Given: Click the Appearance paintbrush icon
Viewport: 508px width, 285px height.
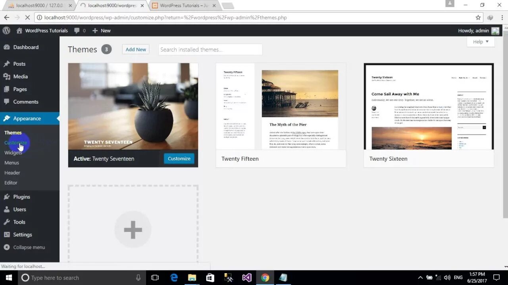Looking at the screenshot, I should [7, 118].
